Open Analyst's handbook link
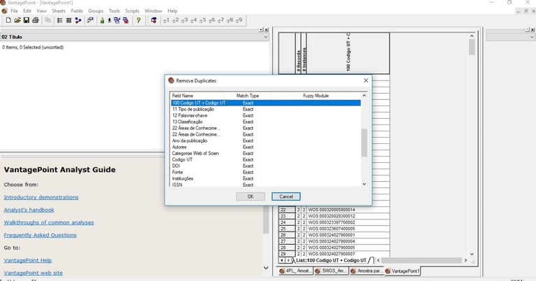The height and width of the screenshot is (281, 536). point(29,210)
